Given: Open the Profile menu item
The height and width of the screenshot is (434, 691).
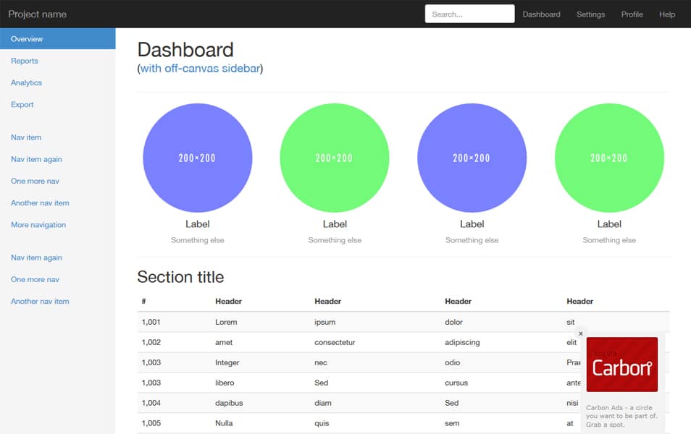Looking at the screenshot, I should [631, 14].
